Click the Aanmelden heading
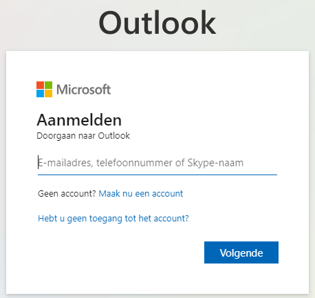The image size is (315, 298). click(x=79, y=120)
